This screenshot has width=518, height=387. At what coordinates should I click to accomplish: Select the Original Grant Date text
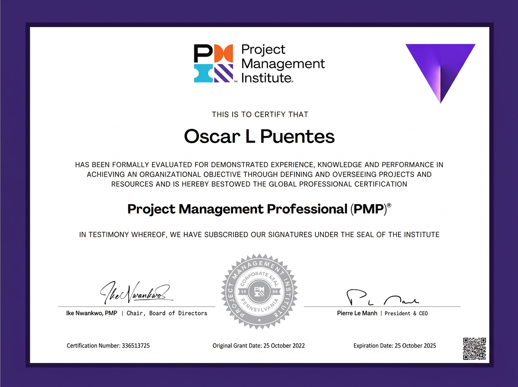tap(258, 346)
